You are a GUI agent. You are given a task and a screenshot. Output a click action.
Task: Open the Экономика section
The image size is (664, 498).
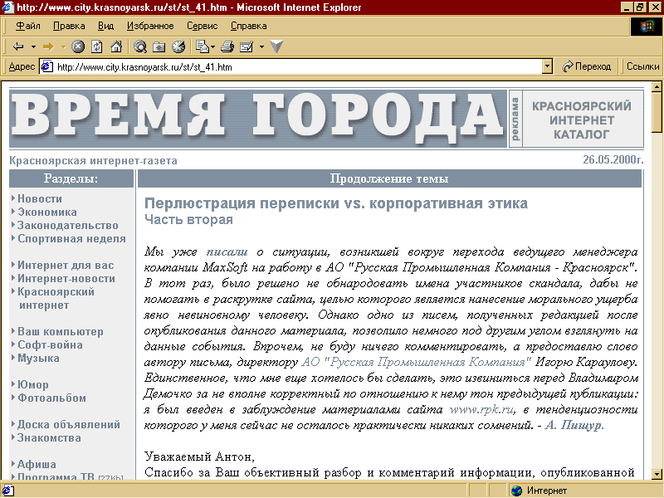47,212
